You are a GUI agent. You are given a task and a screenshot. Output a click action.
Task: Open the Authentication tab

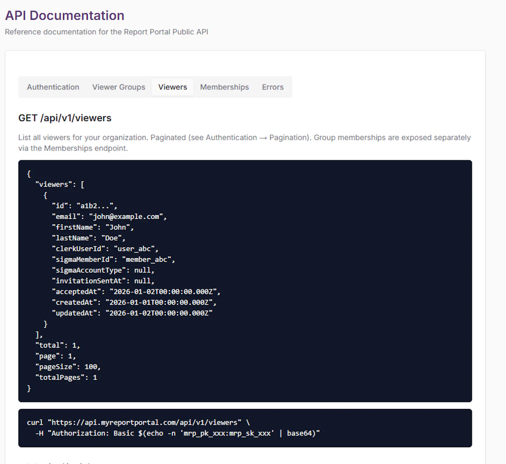[x=53, y=87]
